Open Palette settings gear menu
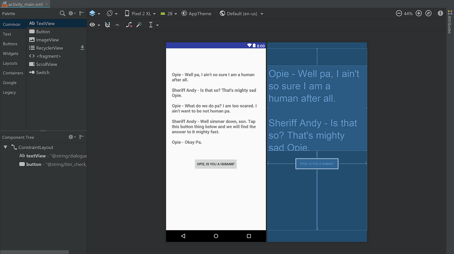 (x=72, y=13)
